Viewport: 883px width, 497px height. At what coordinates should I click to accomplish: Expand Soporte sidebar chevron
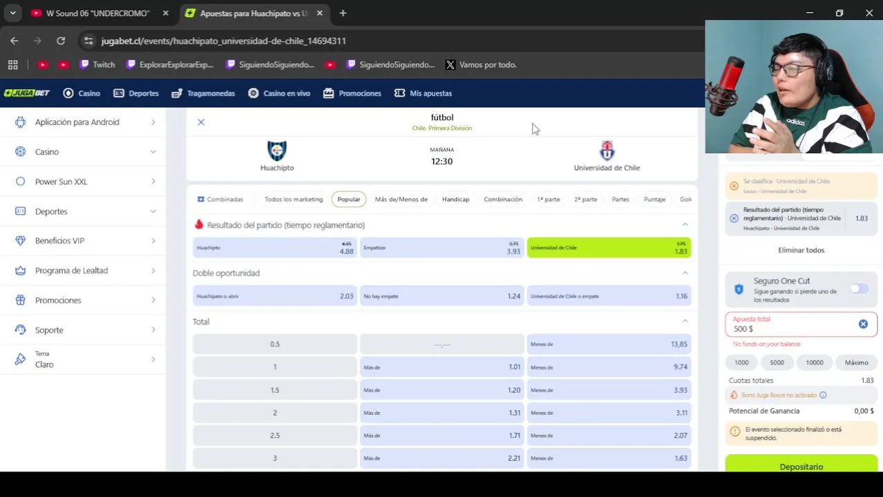point(153,330)
